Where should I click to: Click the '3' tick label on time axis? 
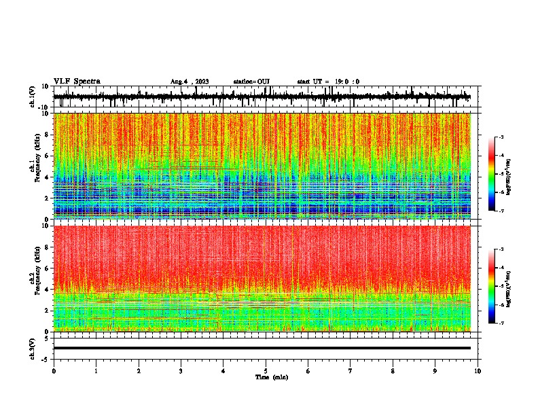(x=181, y=371)
